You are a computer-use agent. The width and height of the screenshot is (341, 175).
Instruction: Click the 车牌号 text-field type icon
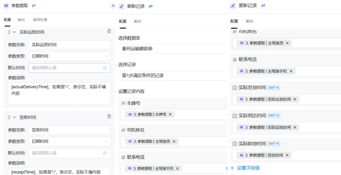[123, 103]
